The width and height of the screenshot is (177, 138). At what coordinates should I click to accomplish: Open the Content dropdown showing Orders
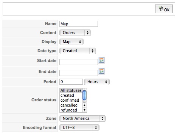75,33
